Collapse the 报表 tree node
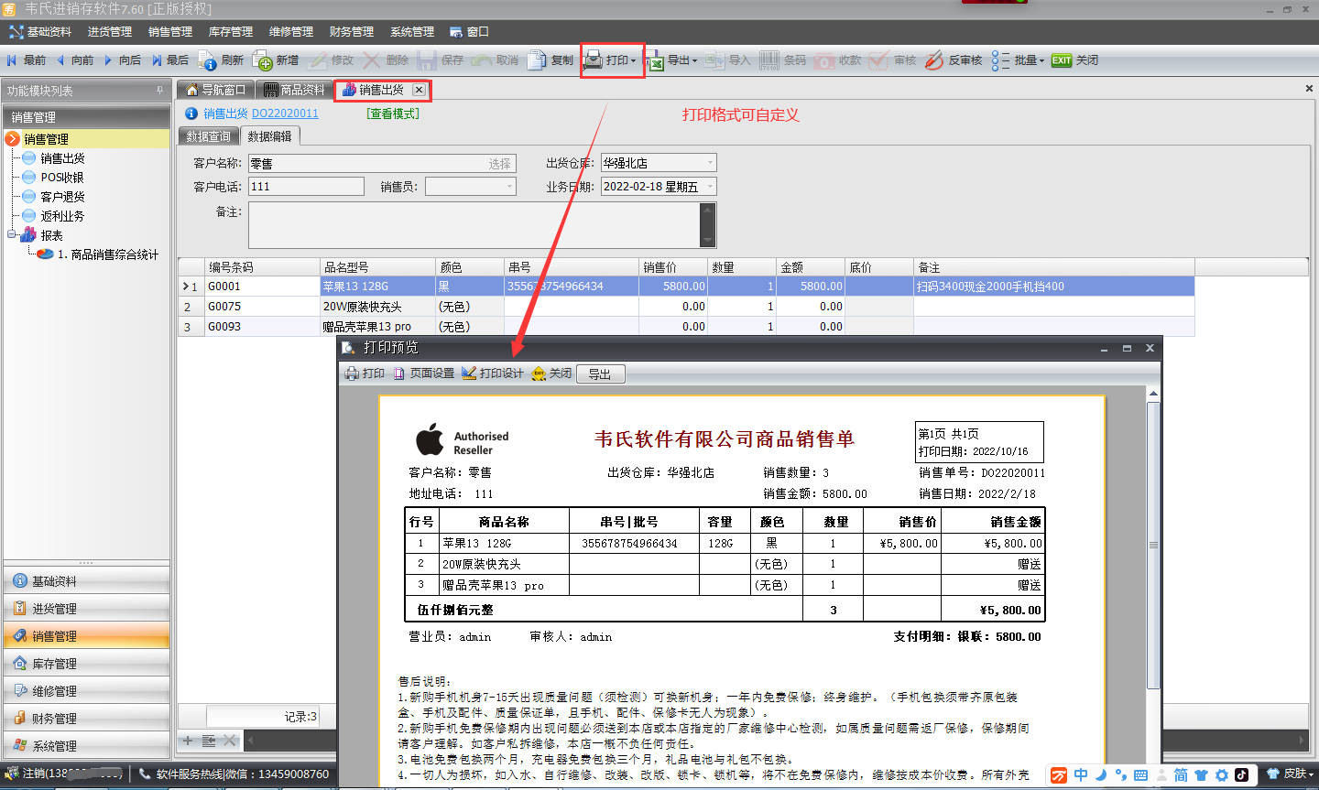Screen dimensions: 1319x790 click(x=12, y=235)
